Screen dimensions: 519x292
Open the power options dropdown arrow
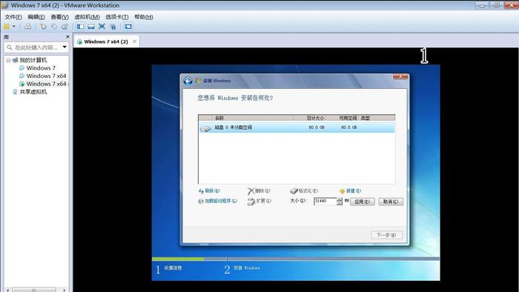tap(14, 27)
